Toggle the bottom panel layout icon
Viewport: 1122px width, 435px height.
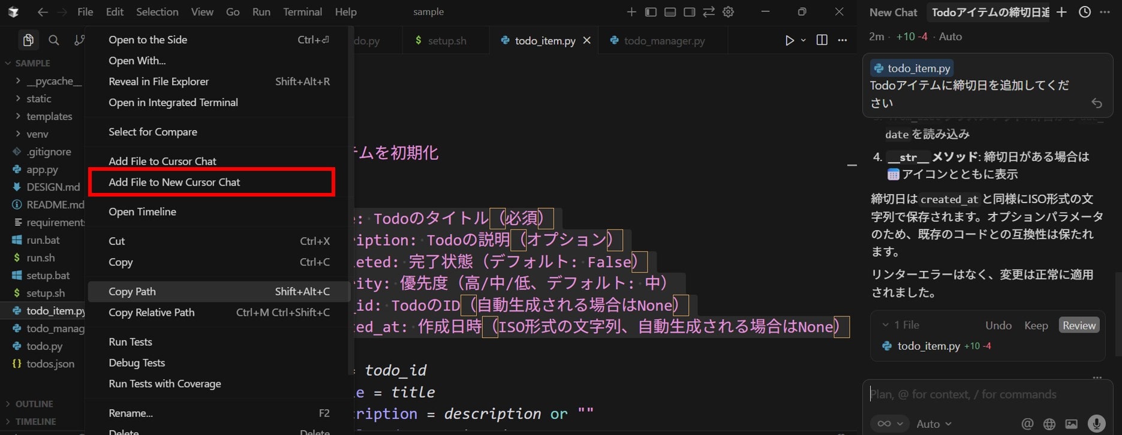point(670,12)
